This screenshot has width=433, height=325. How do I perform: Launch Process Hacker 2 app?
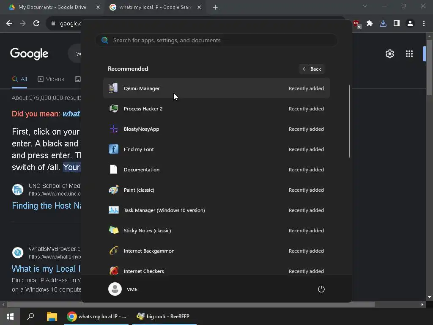click(x=216, y=109)
